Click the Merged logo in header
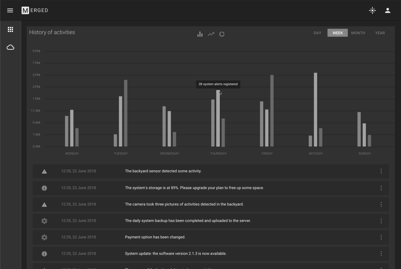Viewport: 401px width, 269px height. tap(35, 10)
